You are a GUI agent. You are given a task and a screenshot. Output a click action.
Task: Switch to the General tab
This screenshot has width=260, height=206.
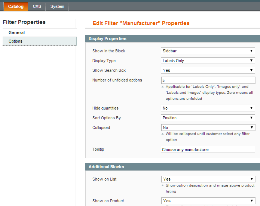(17, 33)
